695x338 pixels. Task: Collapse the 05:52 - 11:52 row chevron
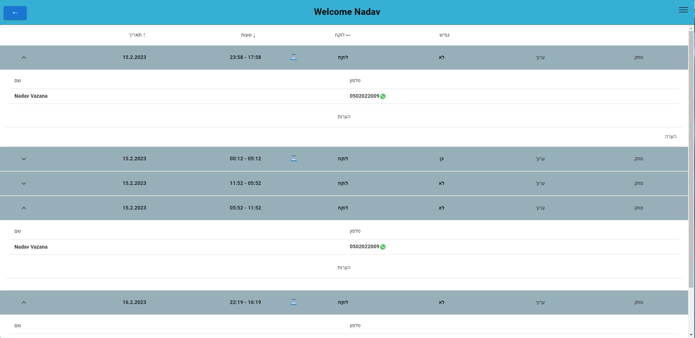click(24, 208)
